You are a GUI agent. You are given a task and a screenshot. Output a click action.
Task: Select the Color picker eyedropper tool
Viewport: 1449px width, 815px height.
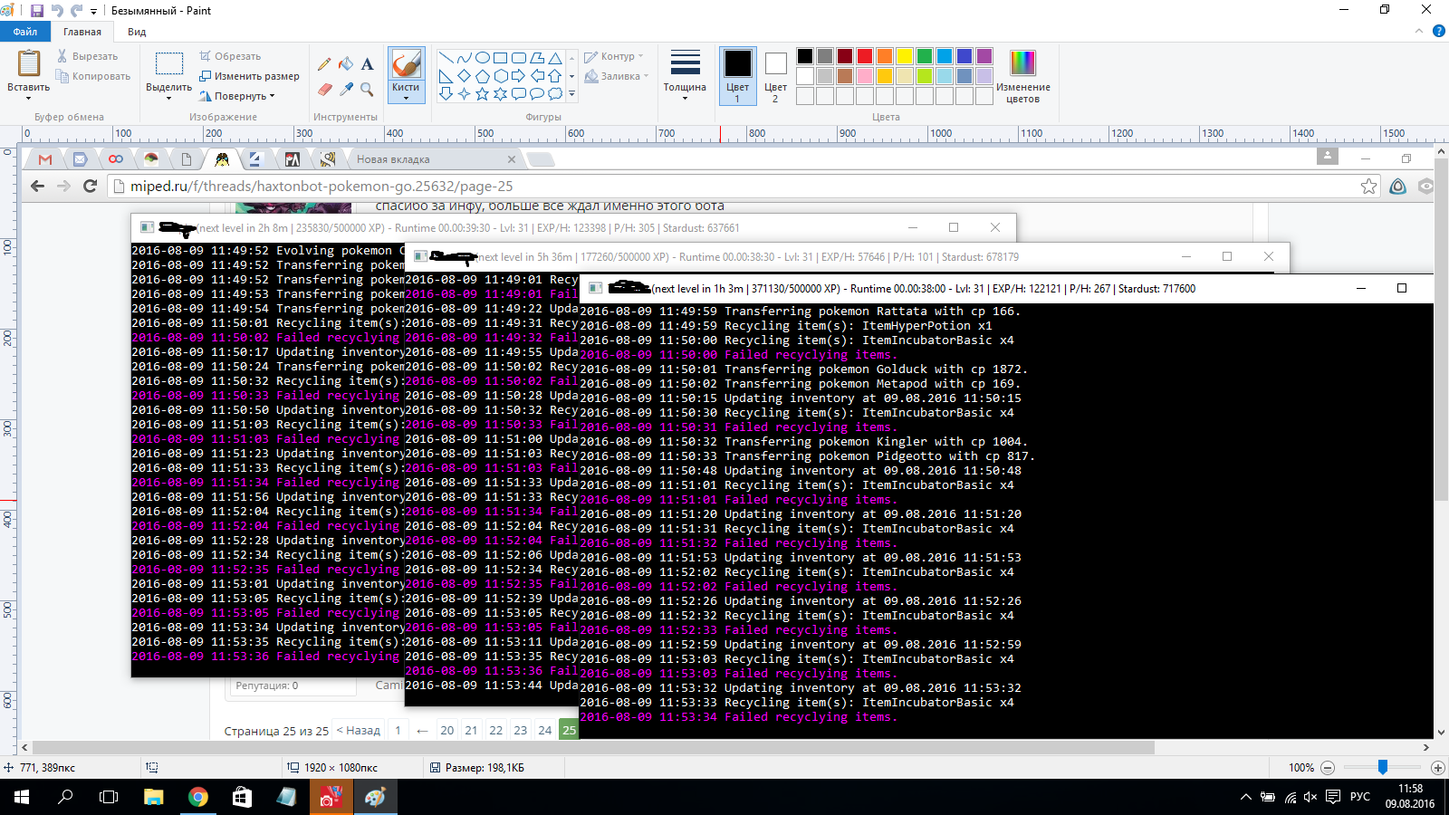[346, 89]
